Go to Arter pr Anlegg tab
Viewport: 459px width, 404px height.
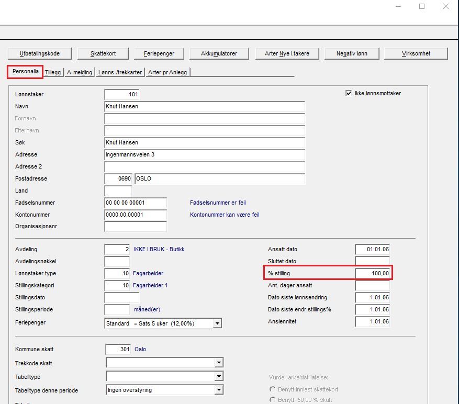[167, 72]
